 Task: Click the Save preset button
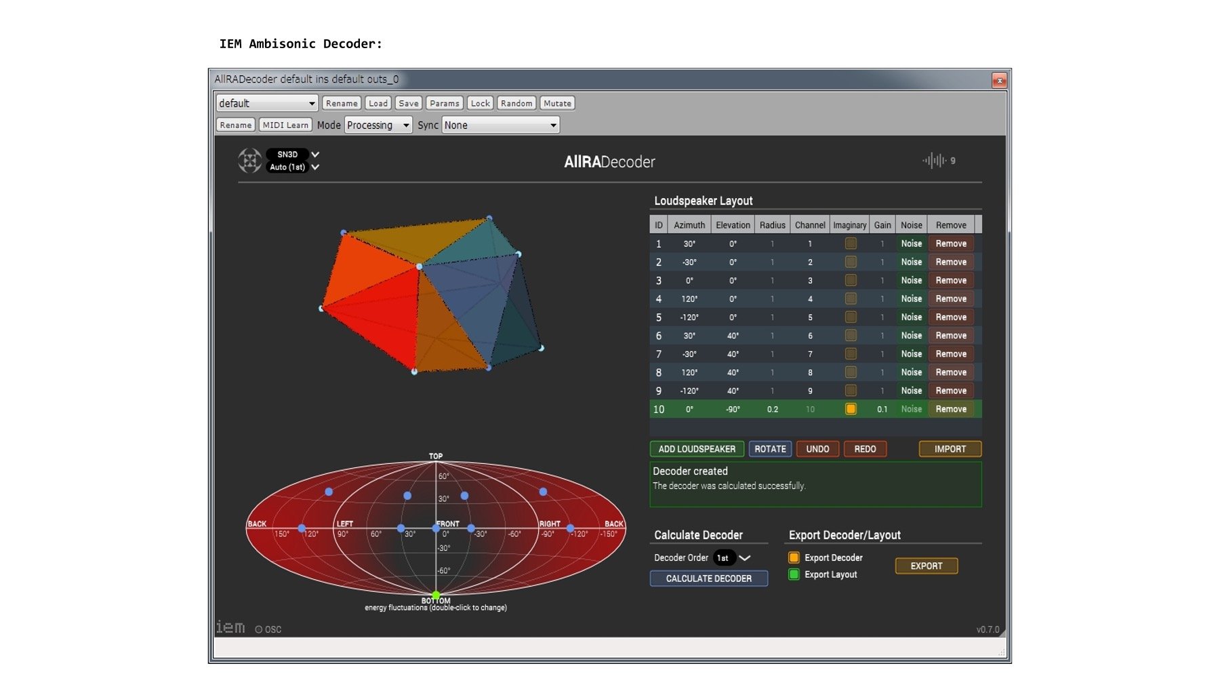coord(408,103)
